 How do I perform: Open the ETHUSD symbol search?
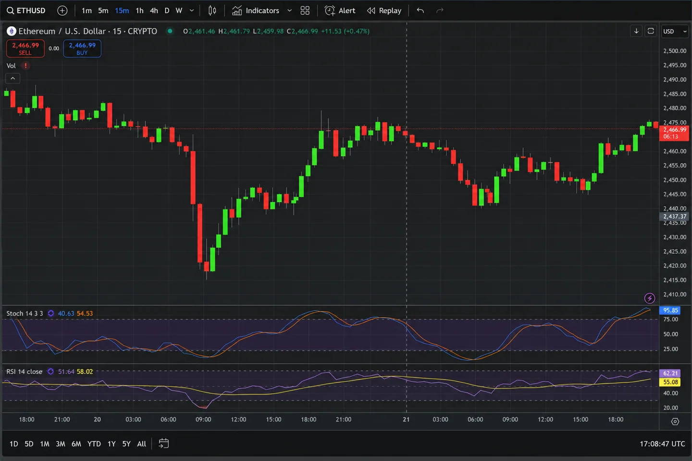coord(26,11)
